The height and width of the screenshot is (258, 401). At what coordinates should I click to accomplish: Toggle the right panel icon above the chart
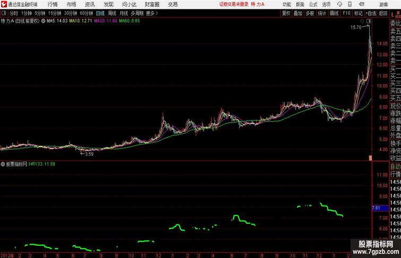[x=369, y=21]
